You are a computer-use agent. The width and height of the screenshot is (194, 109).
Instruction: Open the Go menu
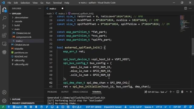42,3
